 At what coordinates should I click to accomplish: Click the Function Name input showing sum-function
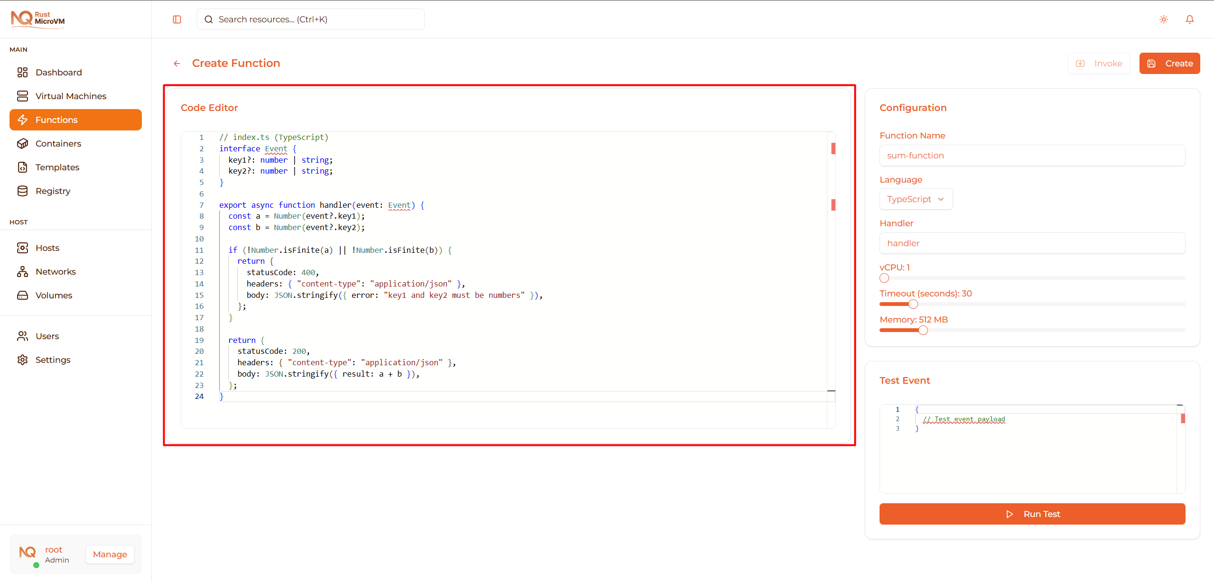(x=1032, y=155)
